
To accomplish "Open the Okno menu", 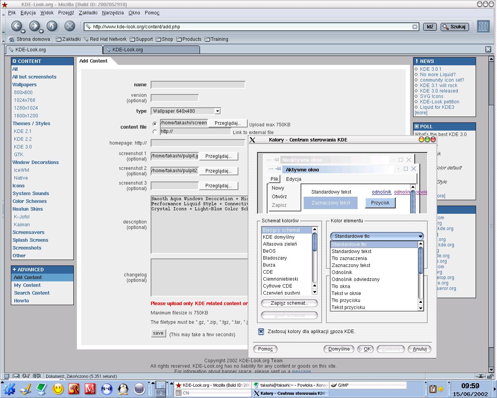I will pyautogui.click(x=134, y=13).
